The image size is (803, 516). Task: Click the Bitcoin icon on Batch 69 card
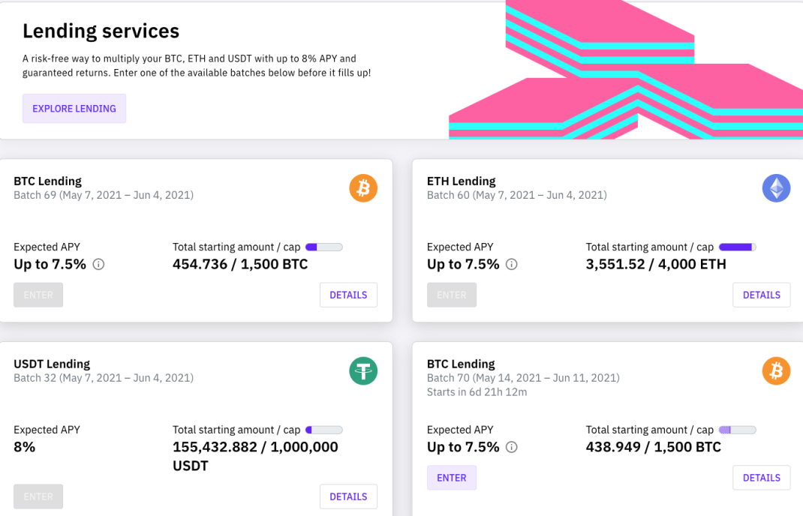click(x=363, y=187)
